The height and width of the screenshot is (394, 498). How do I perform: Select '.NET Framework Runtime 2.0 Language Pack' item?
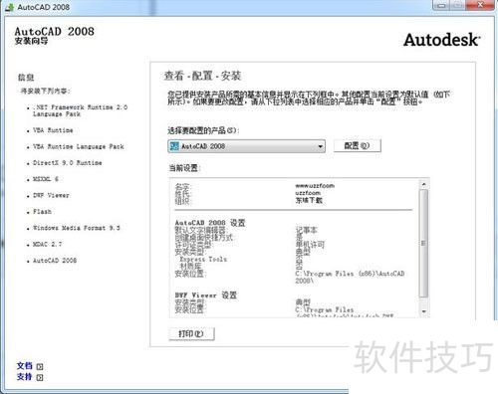[x=80, y=110]
